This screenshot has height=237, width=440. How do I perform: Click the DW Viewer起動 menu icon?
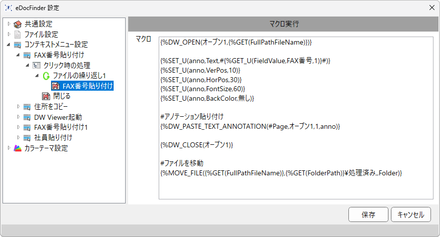(x=27, y=117)
